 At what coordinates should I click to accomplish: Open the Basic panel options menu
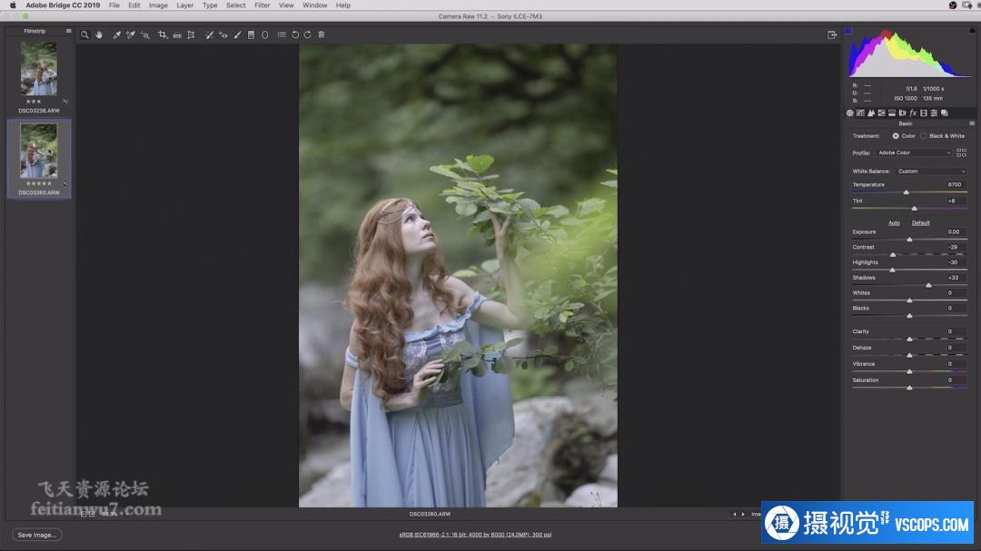pyautogui.click(x=972, y=123)
